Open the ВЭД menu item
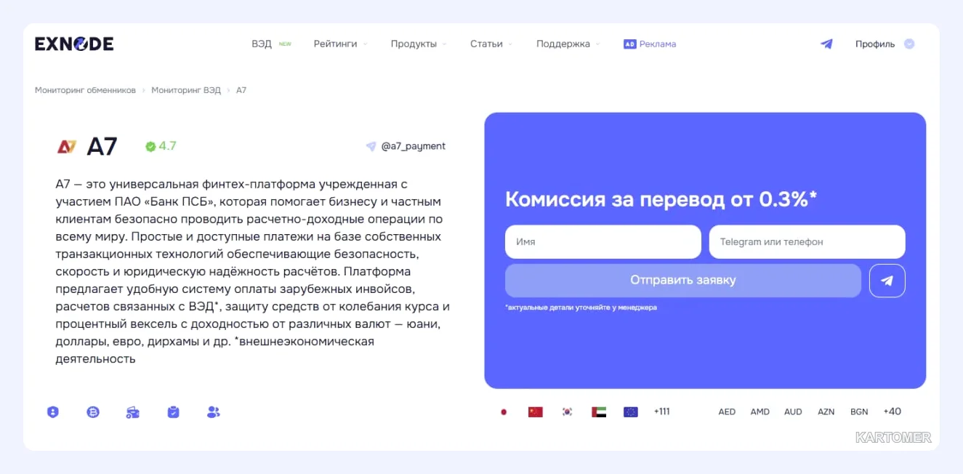 (262, 44)
